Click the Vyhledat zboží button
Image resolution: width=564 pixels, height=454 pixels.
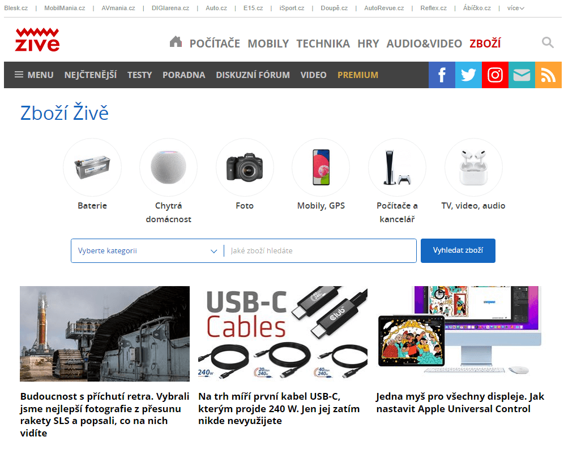pyautogui.click(x=458, y=250)
